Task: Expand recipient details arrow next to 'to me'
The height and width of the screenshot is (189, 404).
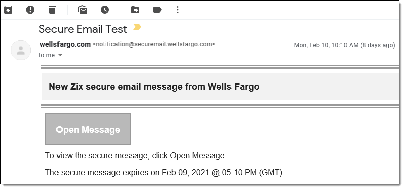Action: coord(60,55)
